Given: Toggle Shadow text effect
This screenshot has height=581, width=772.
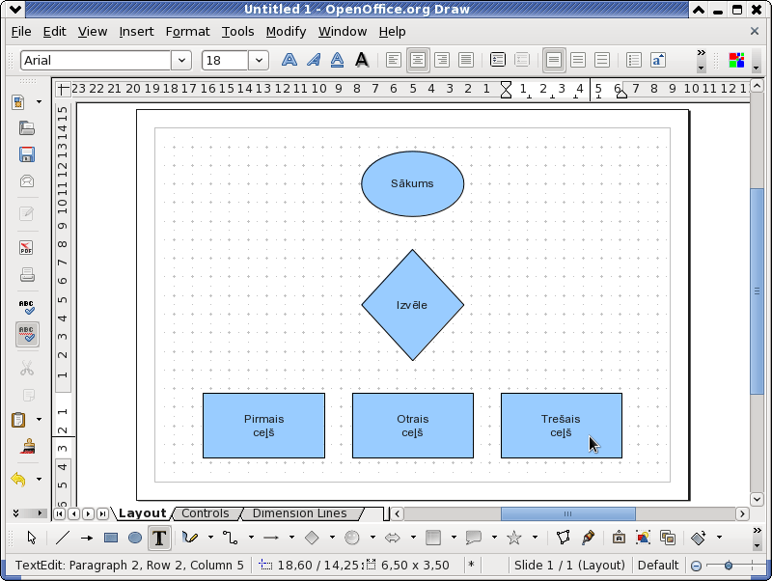Looking at the screenshot, I should [362, 61].
